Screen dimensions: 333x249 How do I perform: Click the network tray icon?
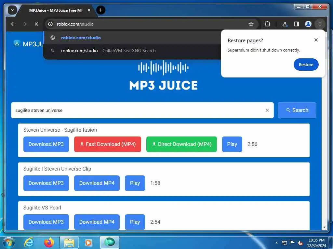click(284, 243)
